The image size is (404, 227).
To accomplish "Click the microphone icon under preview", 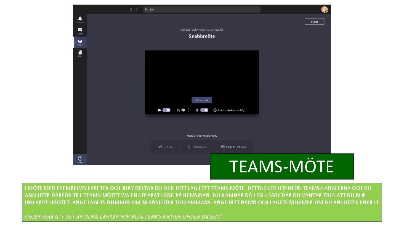I will pyautogui.click(x=197, y=110).
